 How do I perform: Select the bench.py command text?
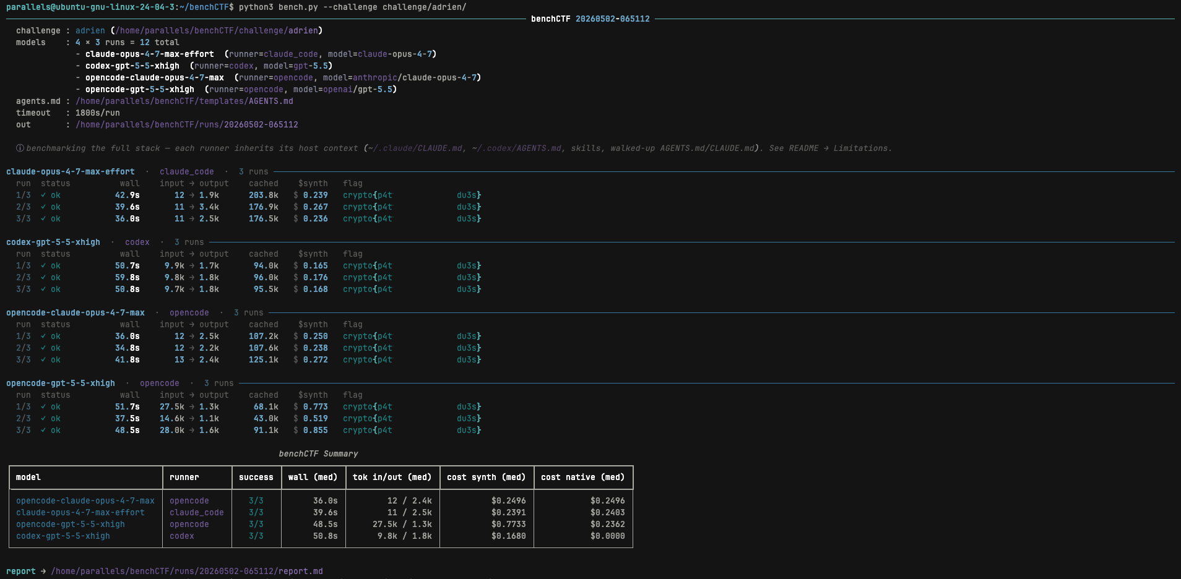pos(353,7)
